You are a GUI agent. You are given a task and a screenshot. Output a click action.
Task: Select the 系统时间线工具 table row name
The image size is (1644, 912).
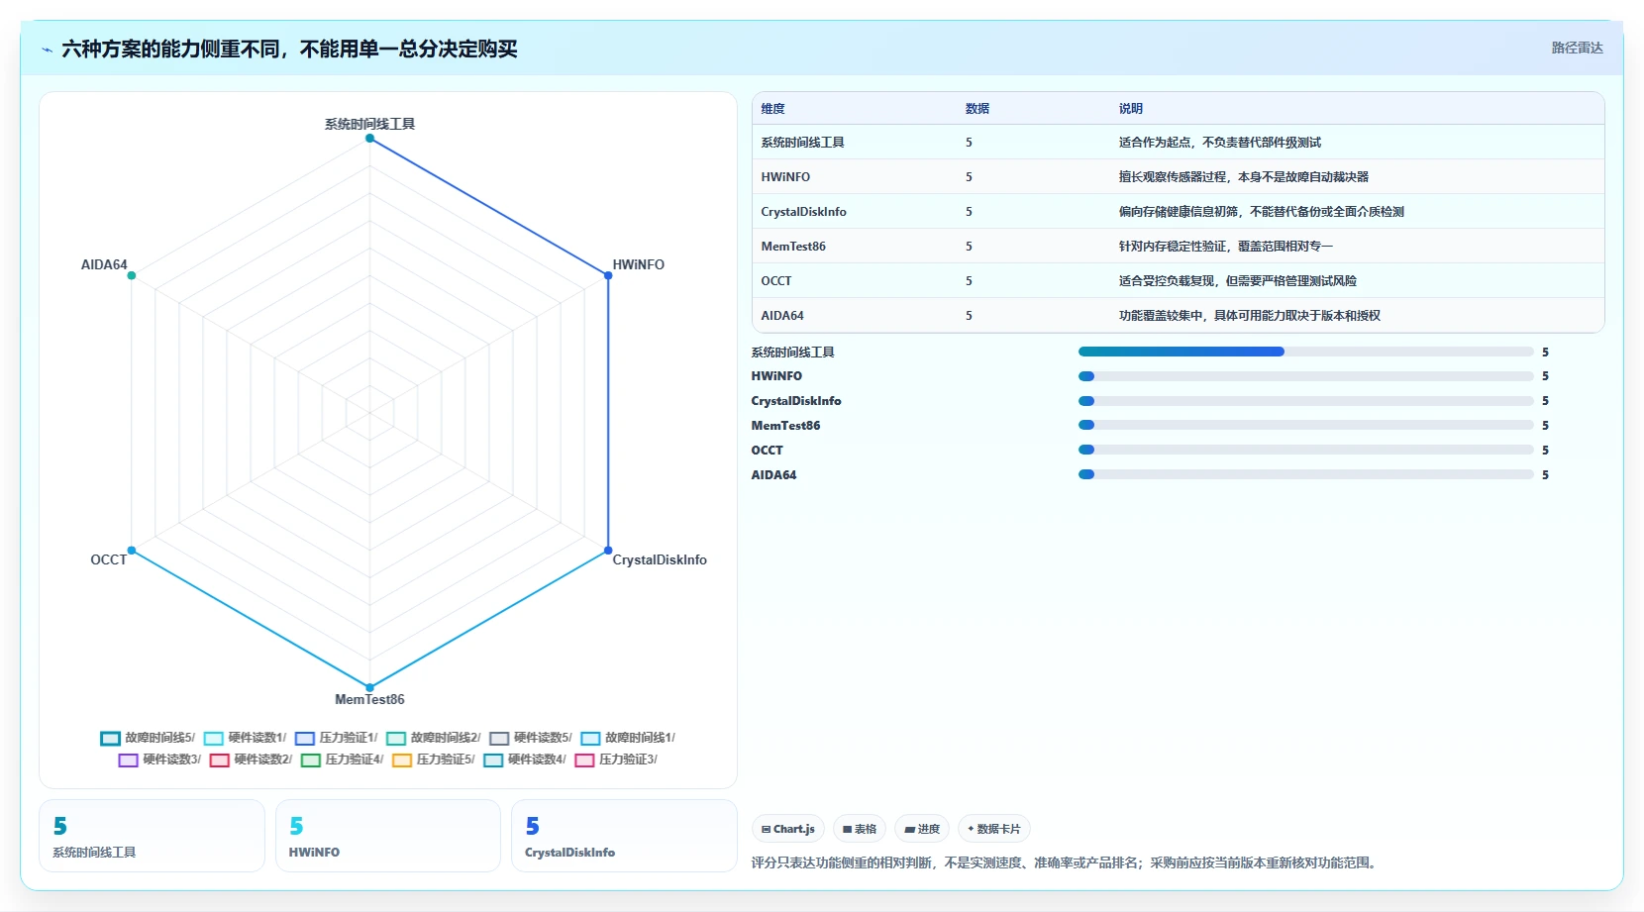pyautogui.click(x=802, y=143)
